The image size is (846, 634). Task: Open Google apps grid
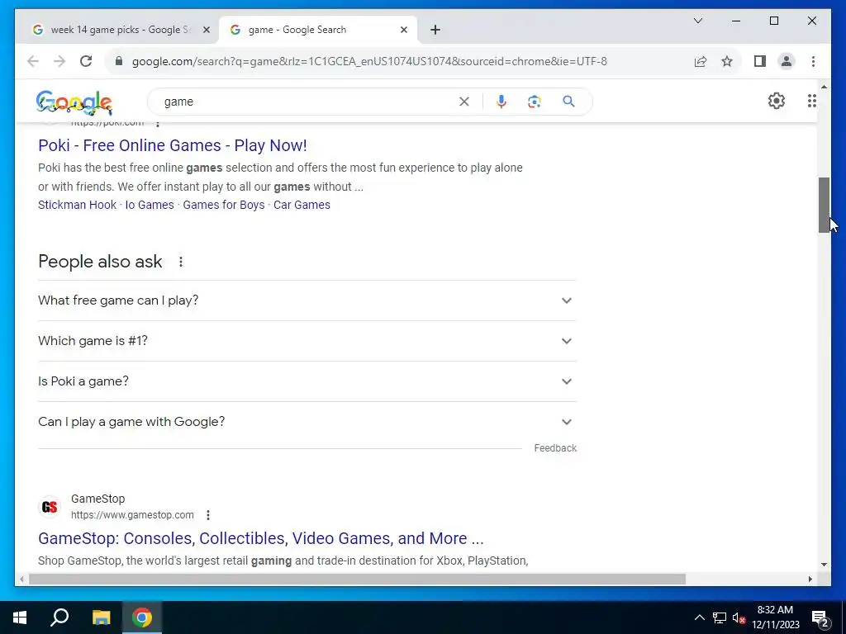pos(811,101)
